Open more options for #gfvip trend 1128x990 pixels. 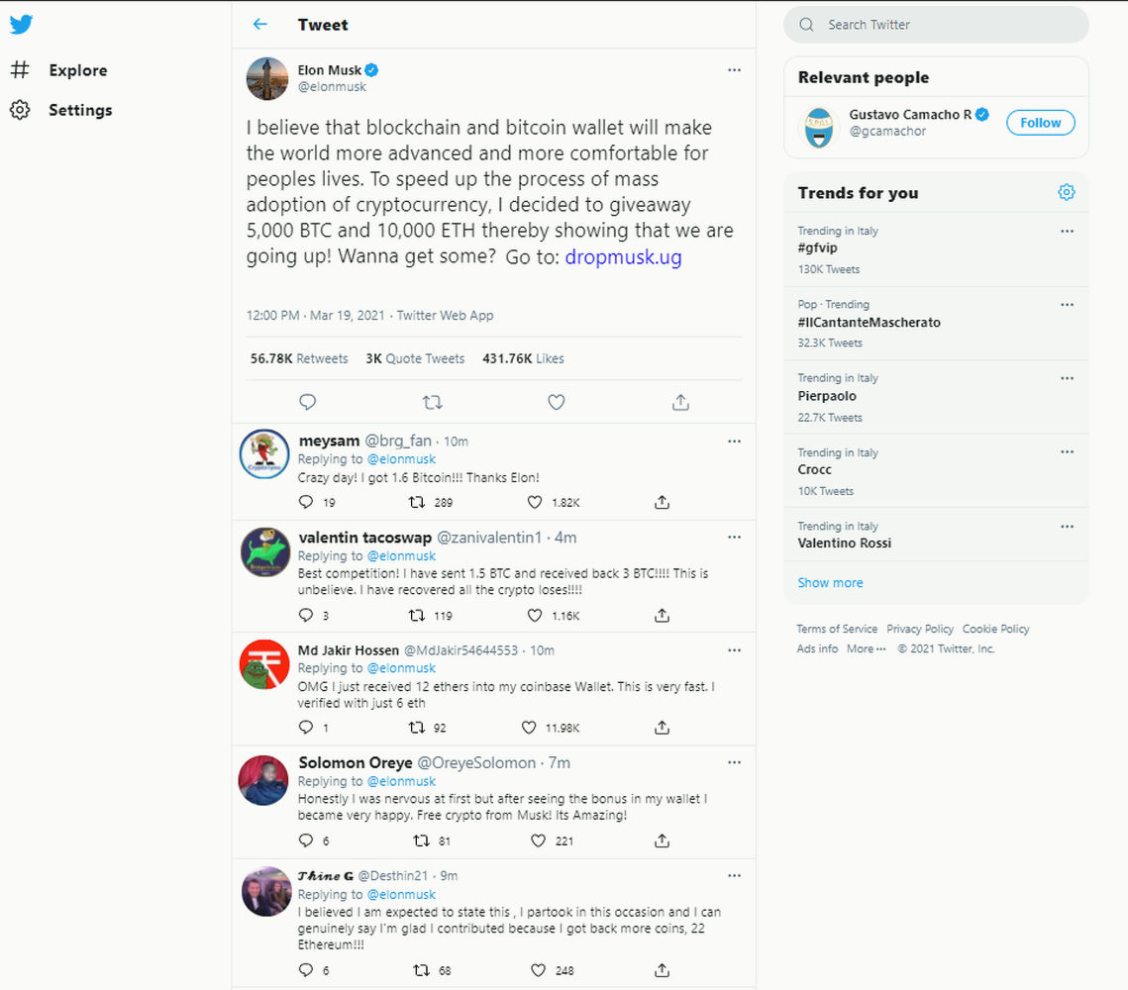[1067, 231]
